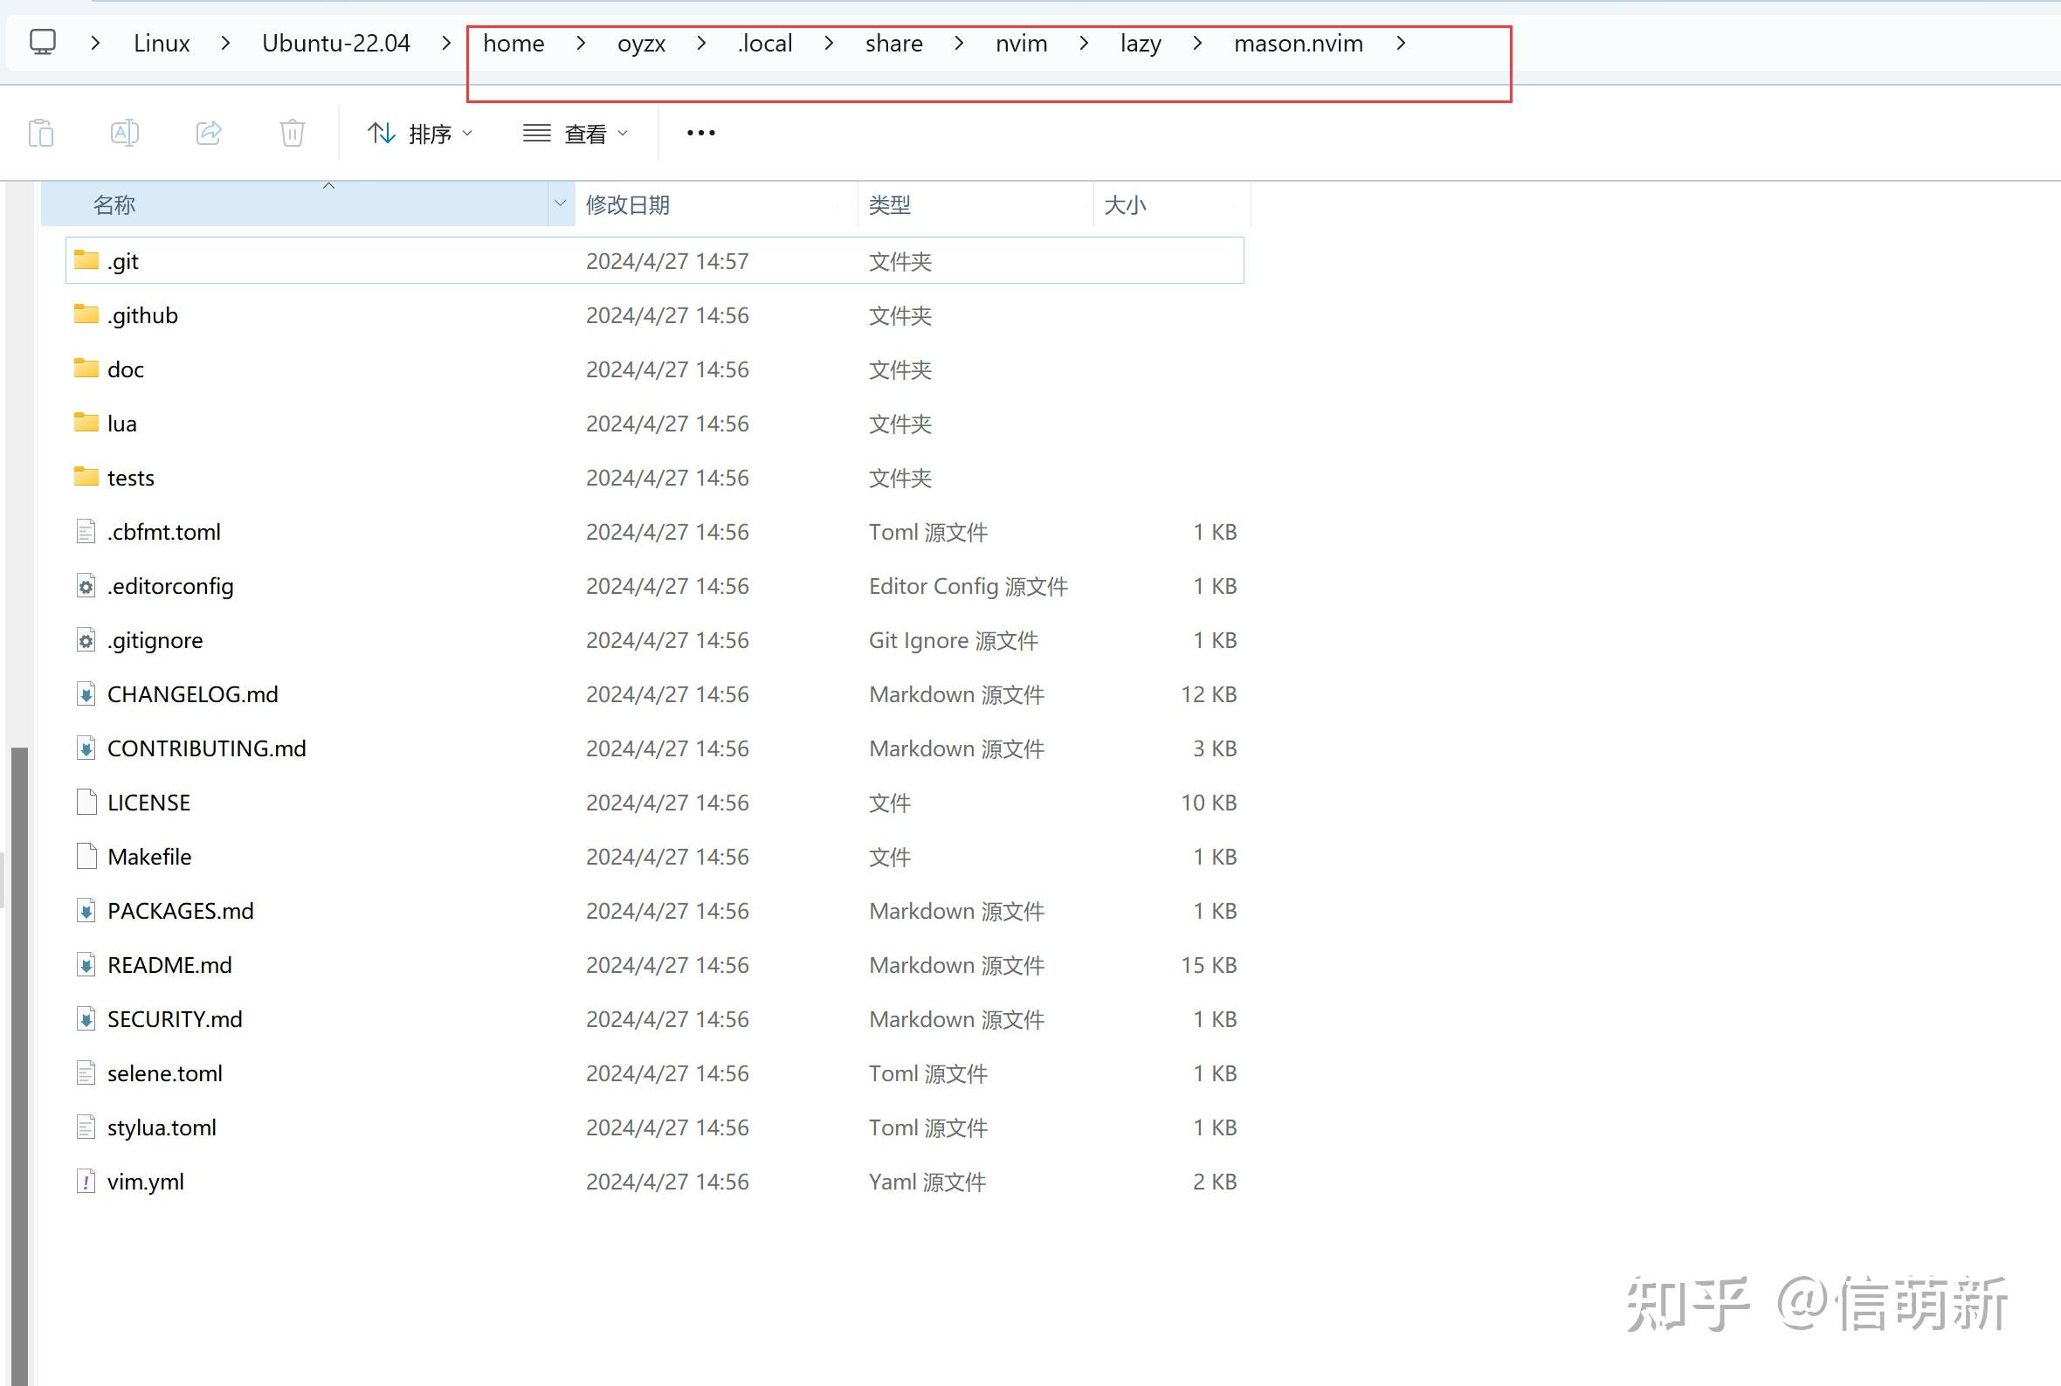Click the rename toolbar icon
Viewport: 2061px width, 1386px height.
pos(125,134)
